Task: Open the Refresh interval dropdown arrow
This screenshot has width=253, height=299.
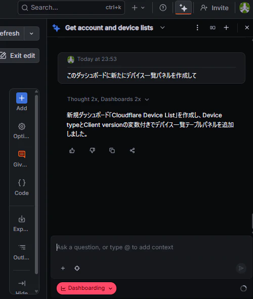Action: (31, 34)
